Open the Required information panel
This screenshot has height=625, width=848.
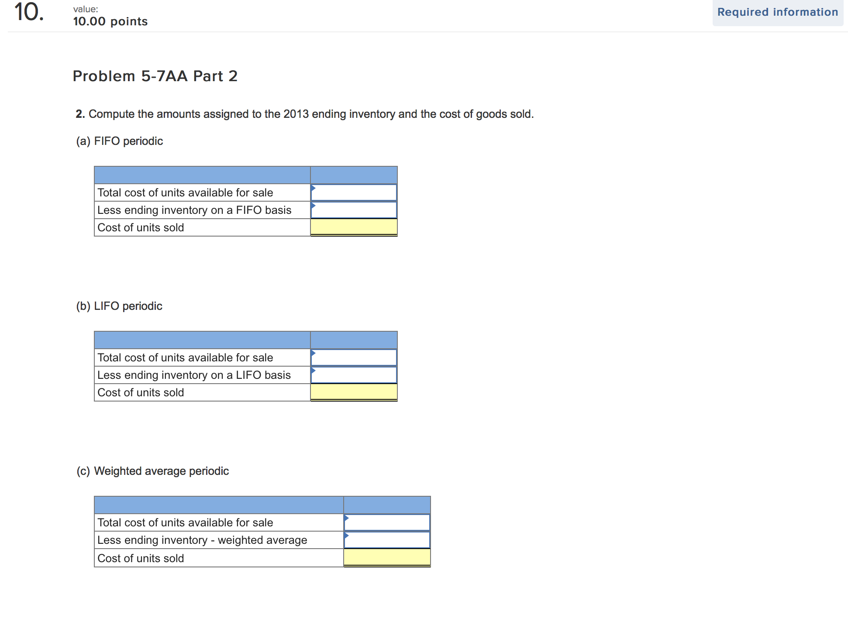[x=778, y=12]
